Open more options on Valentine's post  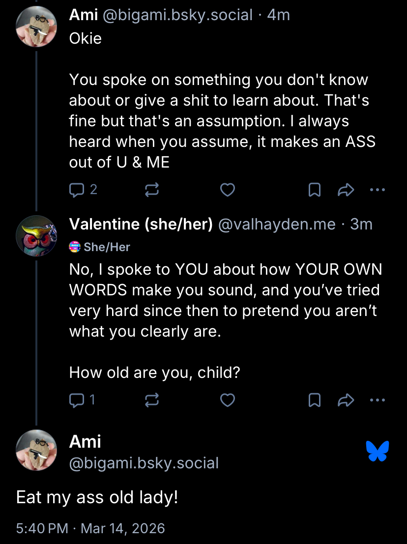click(378, 401)
